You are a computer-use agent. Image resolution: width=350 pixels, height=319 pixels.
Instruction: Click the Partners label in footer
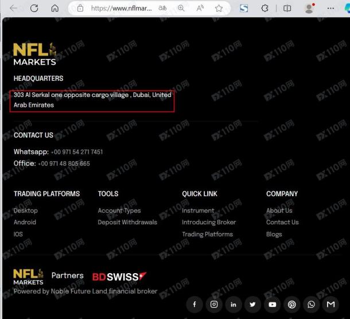[67, 275]
